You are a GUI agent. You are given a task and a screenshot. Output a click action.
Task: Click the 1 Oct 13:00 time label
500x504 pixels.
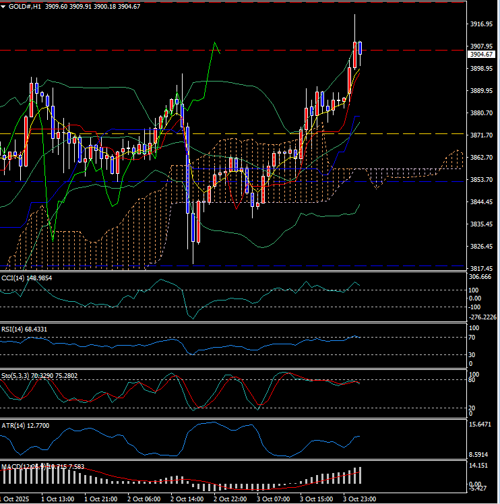[x=57, y=499]
